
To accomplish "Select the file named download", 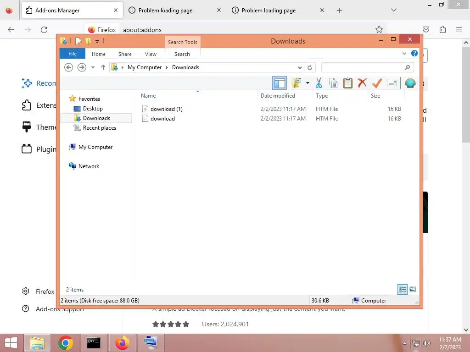I will click(162, 119).
